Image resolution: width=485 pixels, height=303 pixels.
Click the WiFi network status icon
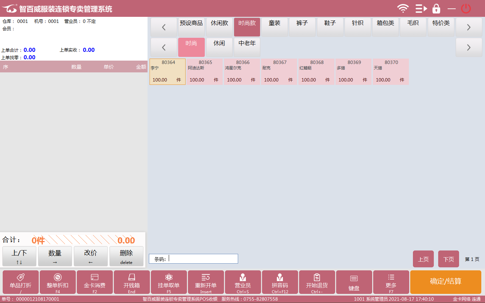pos(403,8)
